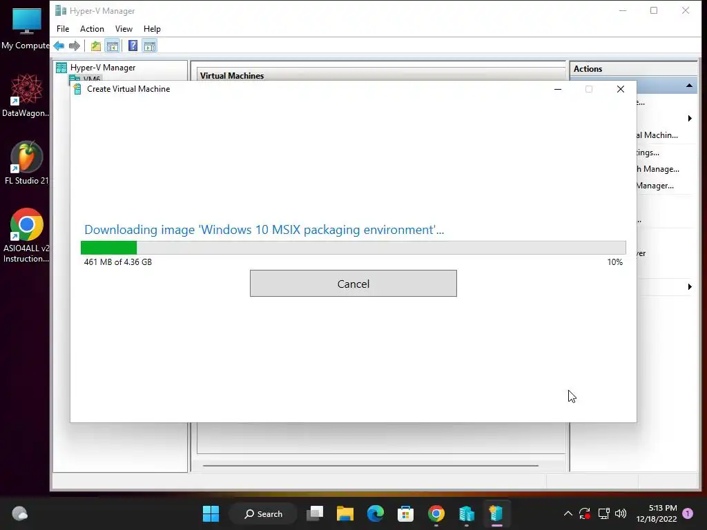Screen dimensions: 707x530
Task: Open Microsoft Store from the taskbar
Action: coord(405,513)
